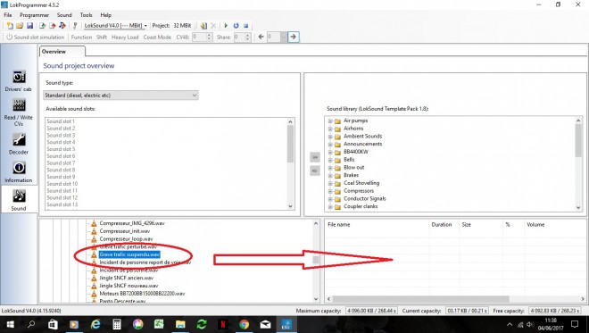Open Chrome from the Windows taskbar
The image size is (589, 333).
pyautogui.click(x=245, y=324)
